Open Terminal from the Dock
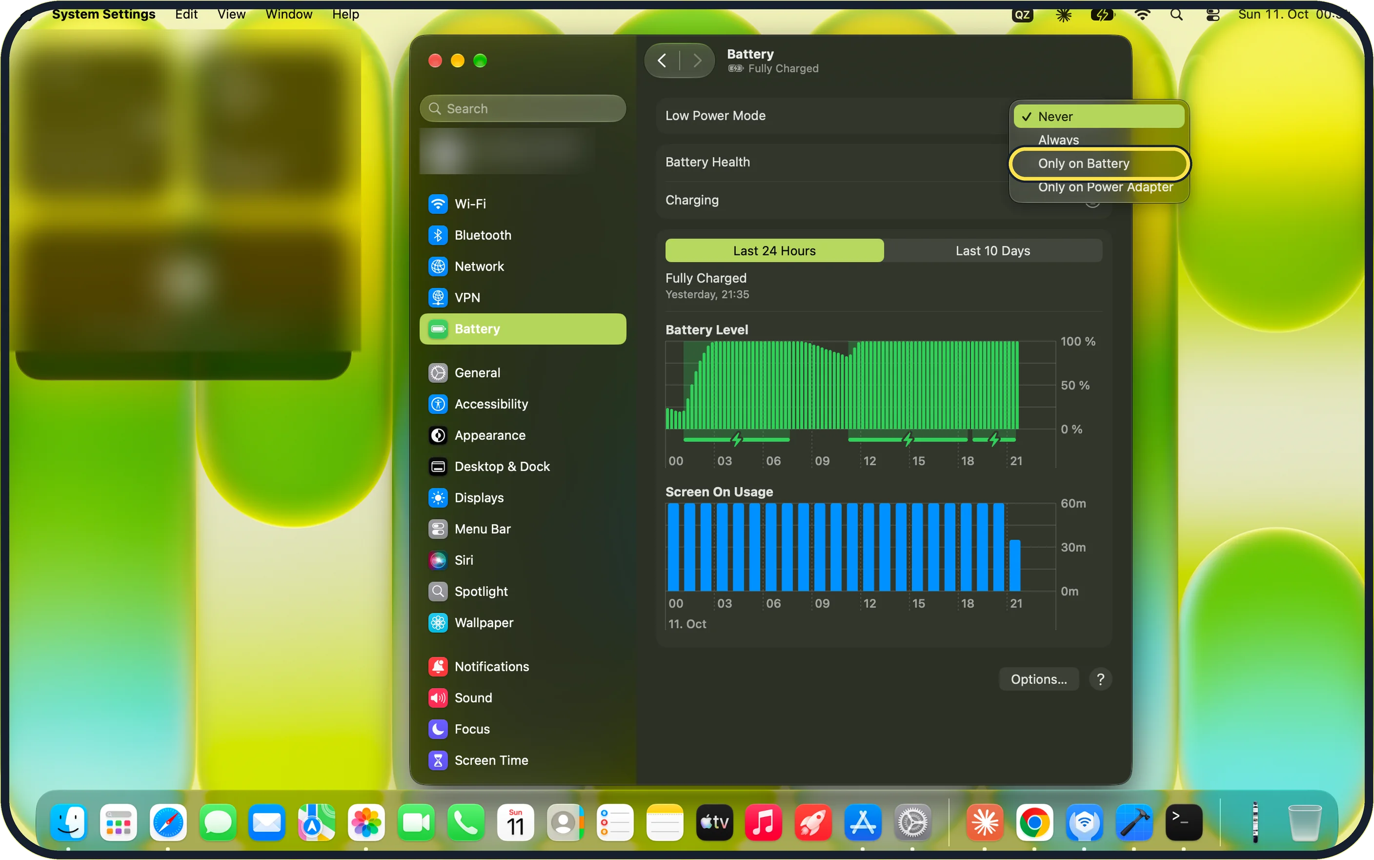The width and height of the screenshot is (1374, 860). [1184, 822]
